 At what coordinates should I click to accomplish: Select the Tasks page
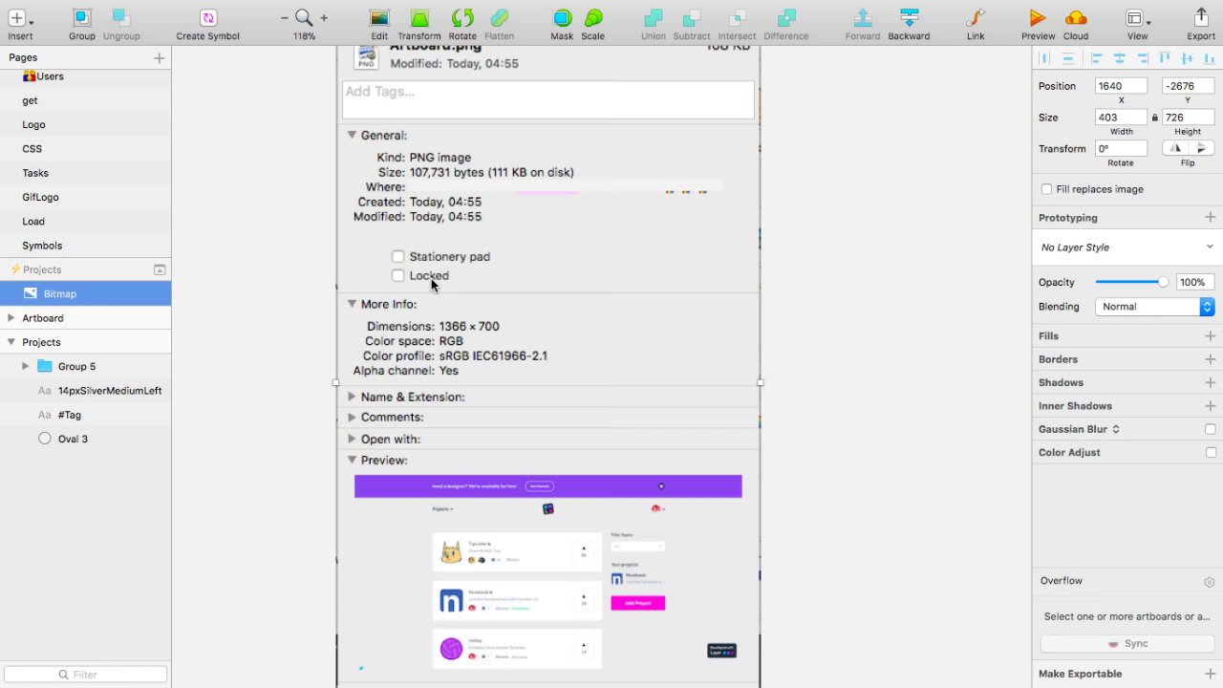coord(35,173)
